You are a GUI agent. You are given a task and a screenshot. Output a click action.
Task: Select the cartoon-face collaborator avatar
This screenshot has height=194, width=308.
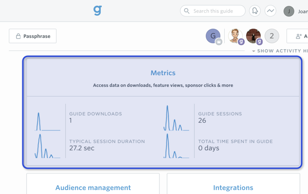point(236,36)
